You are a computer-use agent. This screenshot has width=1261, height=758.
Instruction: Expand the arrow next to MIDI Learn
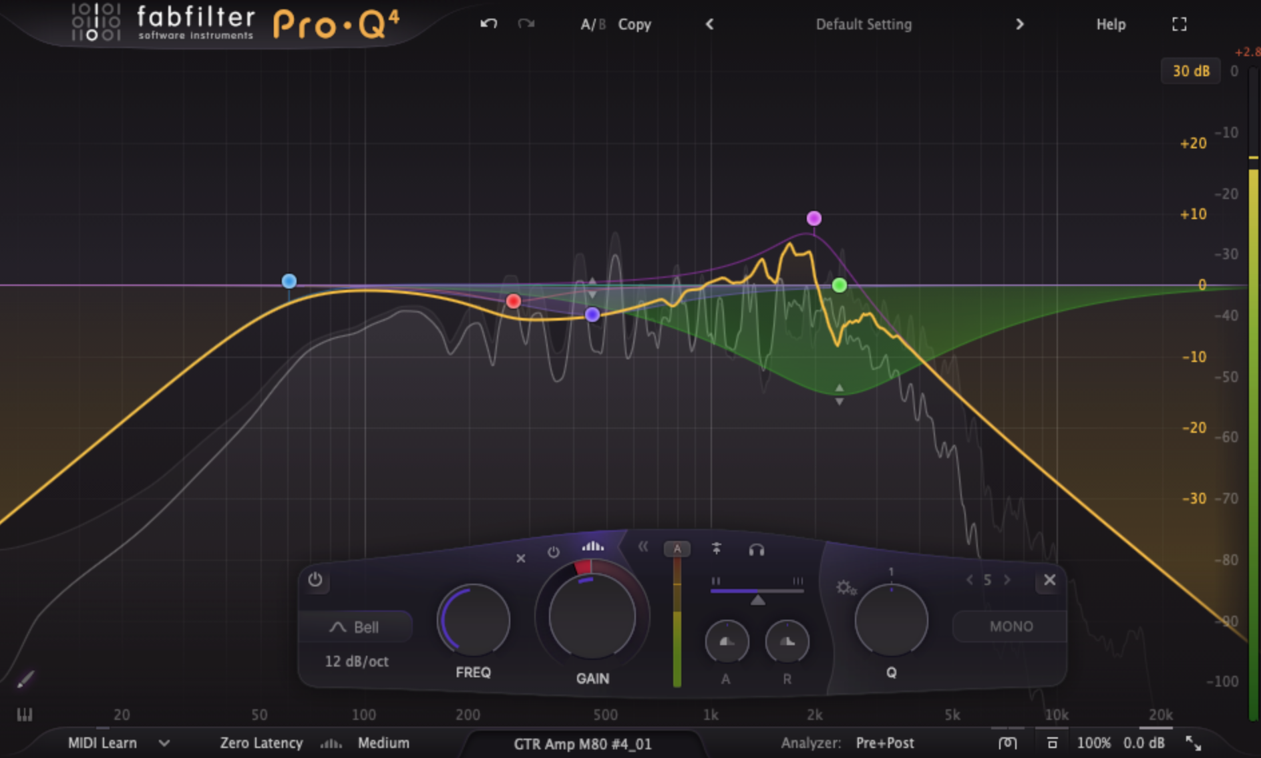[164, 743]
